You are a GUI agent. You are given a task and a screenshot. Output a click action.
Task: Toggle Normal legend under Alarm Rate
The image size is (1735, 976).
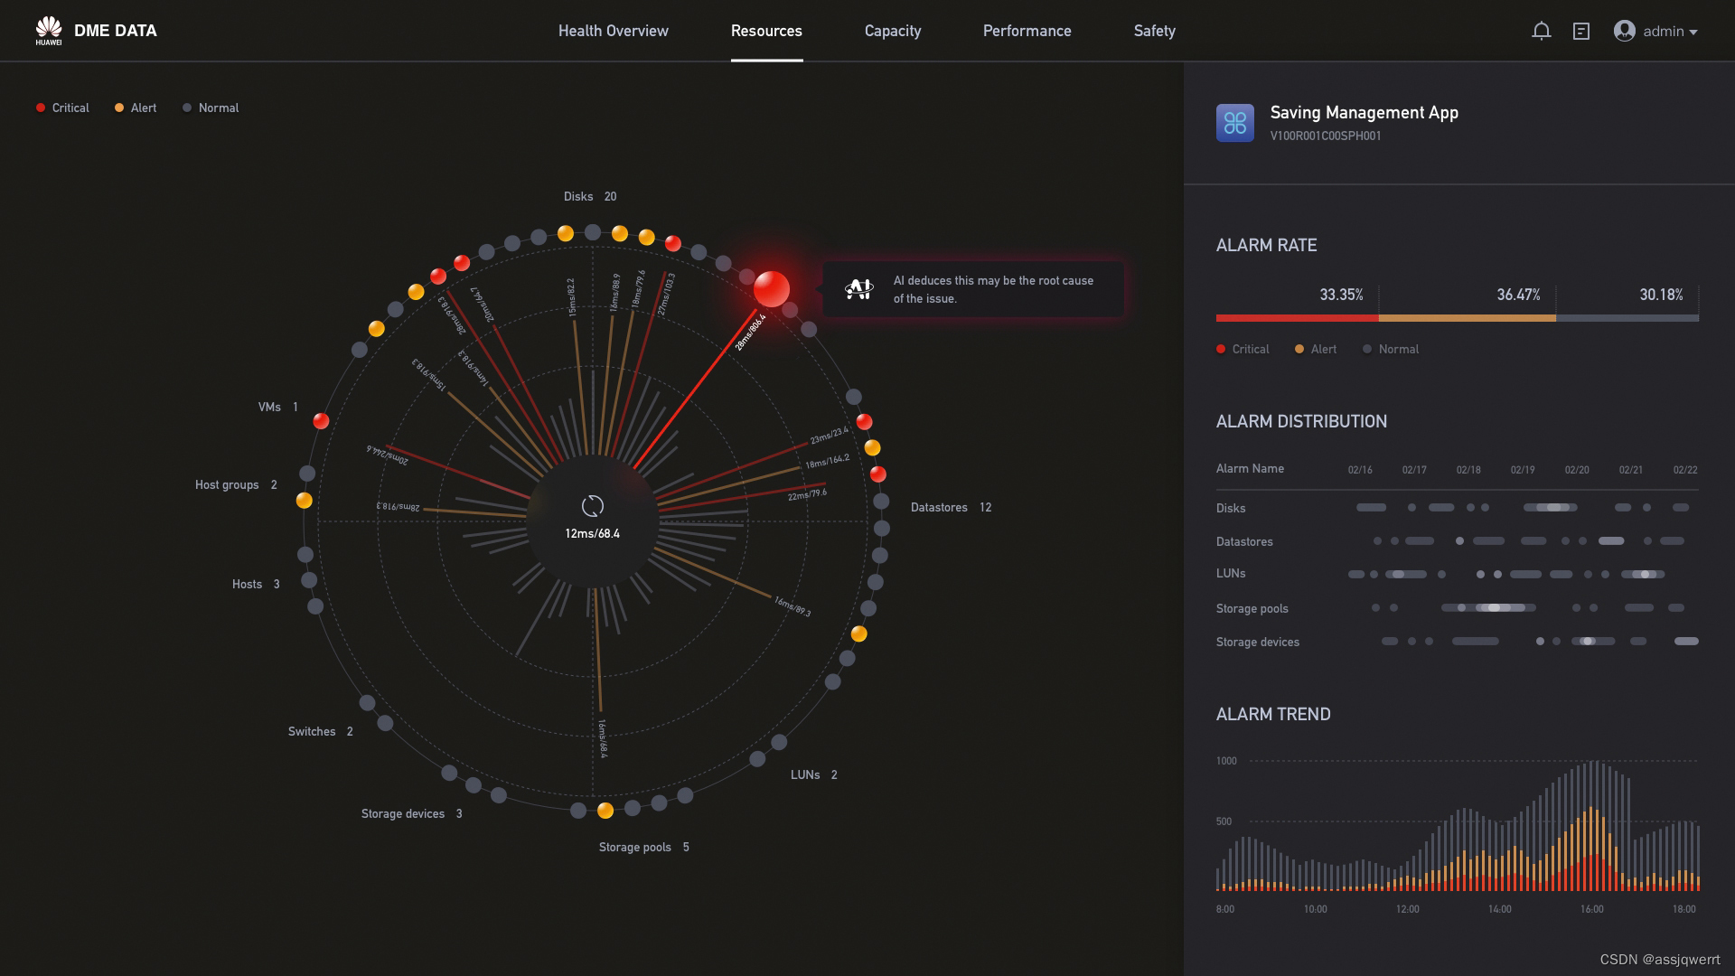pyautogui.click(x=1391, y=349)
